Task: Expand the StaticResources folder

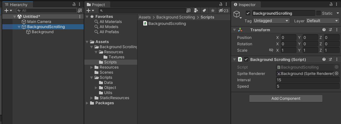Action: coord(92,98)
